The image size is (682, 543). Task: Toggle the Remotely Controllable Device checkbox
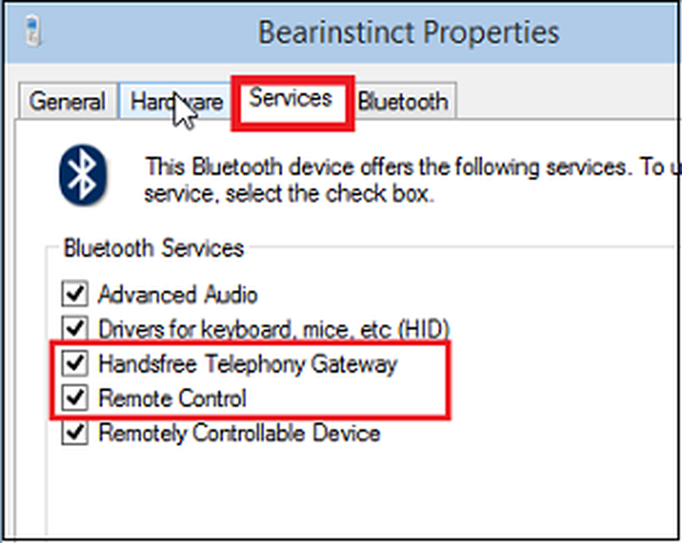click(x=74, y=432)
